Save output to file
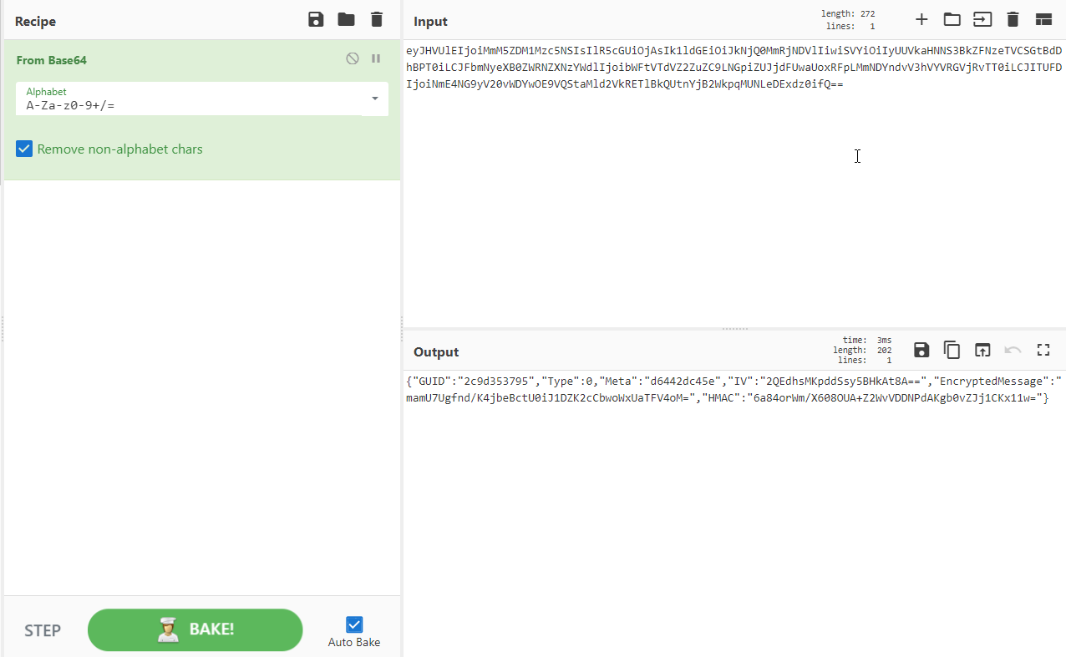The height and width of the screenshot is (657, 1066). point(921,351)
